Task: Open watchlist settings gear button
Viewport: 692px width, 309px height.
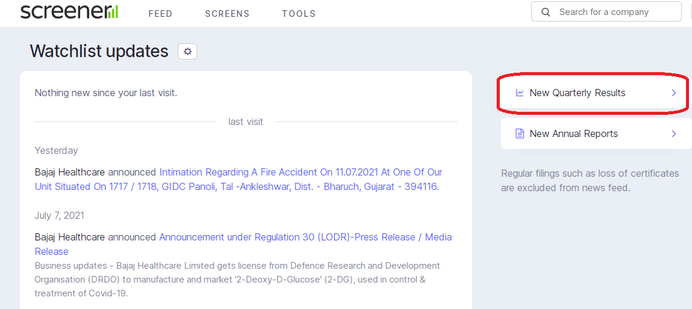Action: pos(187,52)
